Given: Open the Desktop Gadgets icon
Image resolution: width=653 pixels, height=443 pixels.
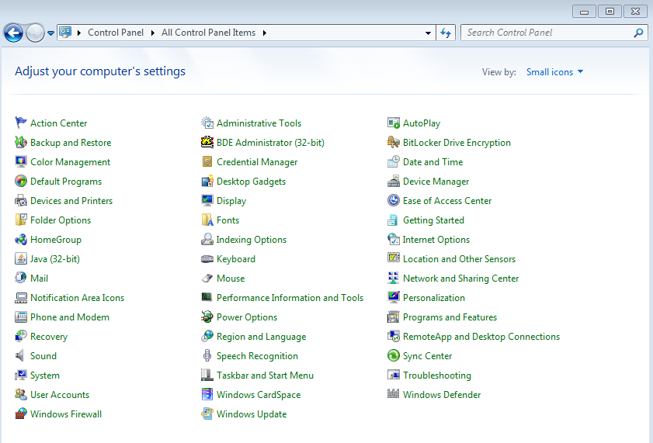Looking at the screenshot, I should (207, 181).
